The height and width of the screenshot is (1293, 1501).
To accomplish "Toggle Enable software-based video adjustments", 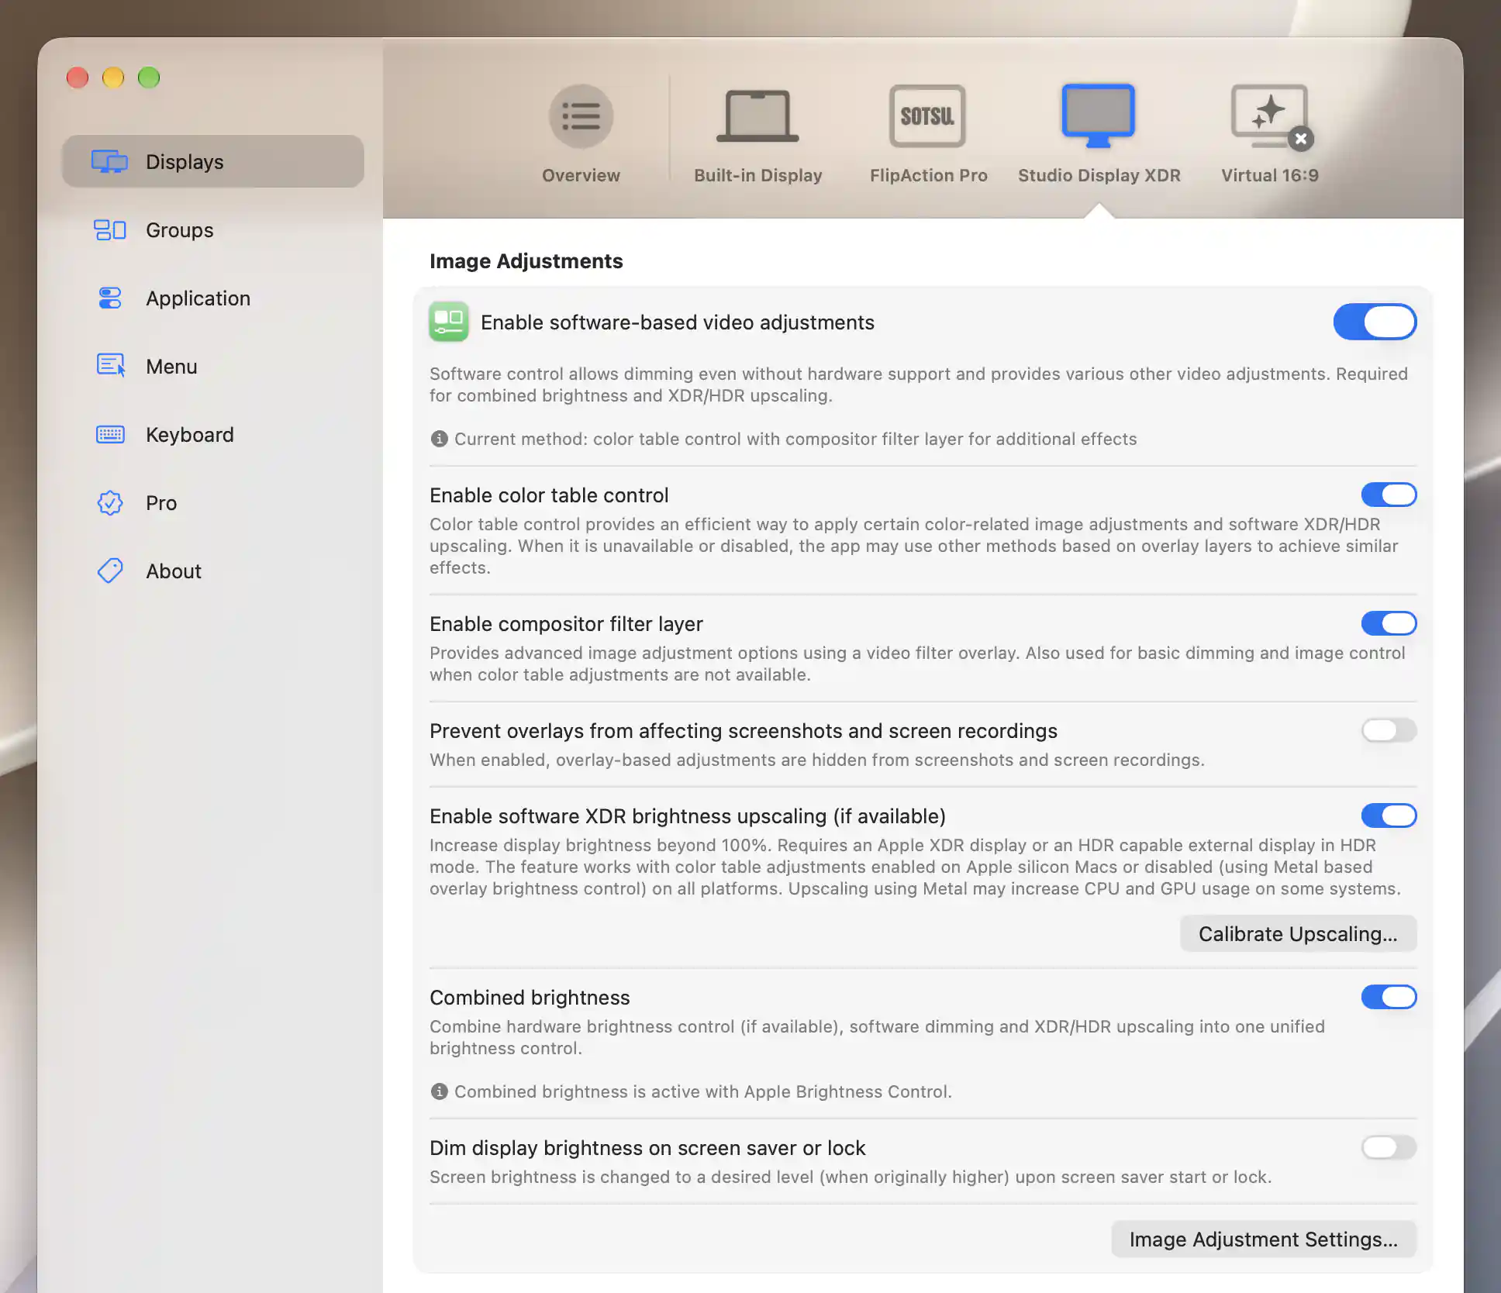I will click(x=1375, y=322).
